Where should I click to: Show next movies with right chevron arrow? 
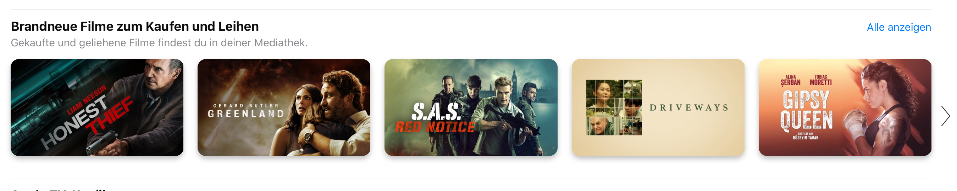point(946,116)
